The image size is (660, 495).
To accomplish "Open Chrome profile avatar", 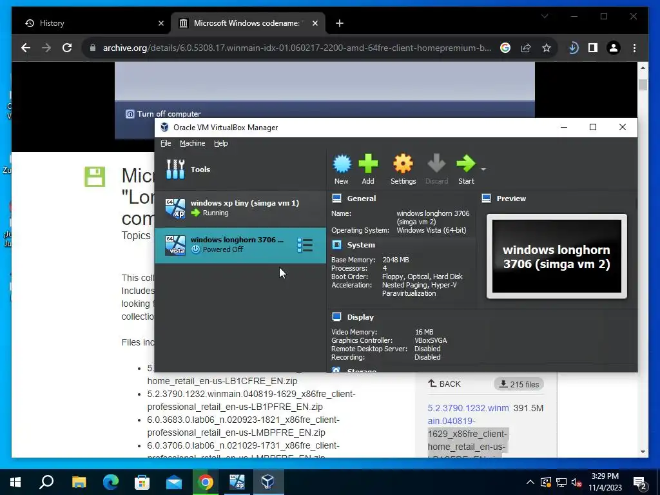I will pyautogui.click(x=614, y=48).
